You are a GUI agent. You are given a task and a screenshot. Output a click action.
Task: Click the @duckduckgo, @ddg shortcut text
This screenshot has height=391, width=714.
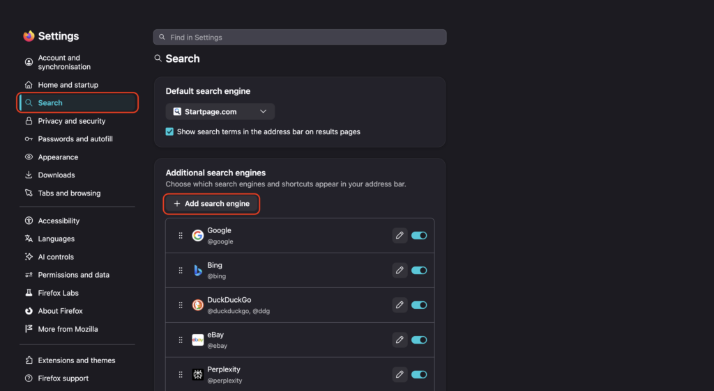tap(238, 311)
